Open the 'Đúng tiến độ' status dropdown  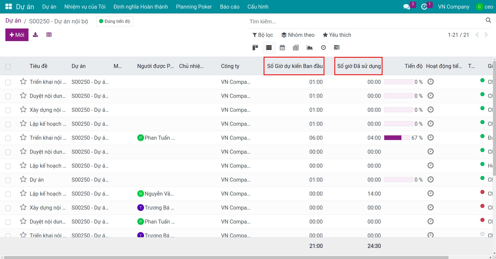[x=115, y=21]
